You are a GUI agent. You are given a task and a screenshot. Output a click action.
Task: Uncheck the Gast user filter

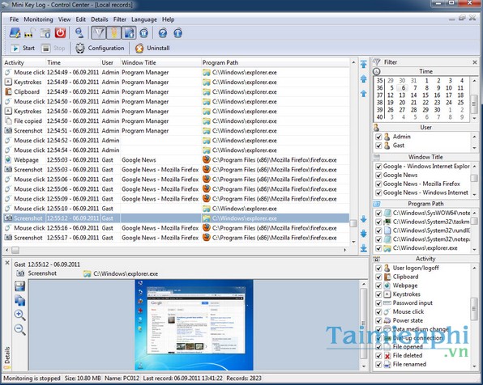click(x=378, y=146)
